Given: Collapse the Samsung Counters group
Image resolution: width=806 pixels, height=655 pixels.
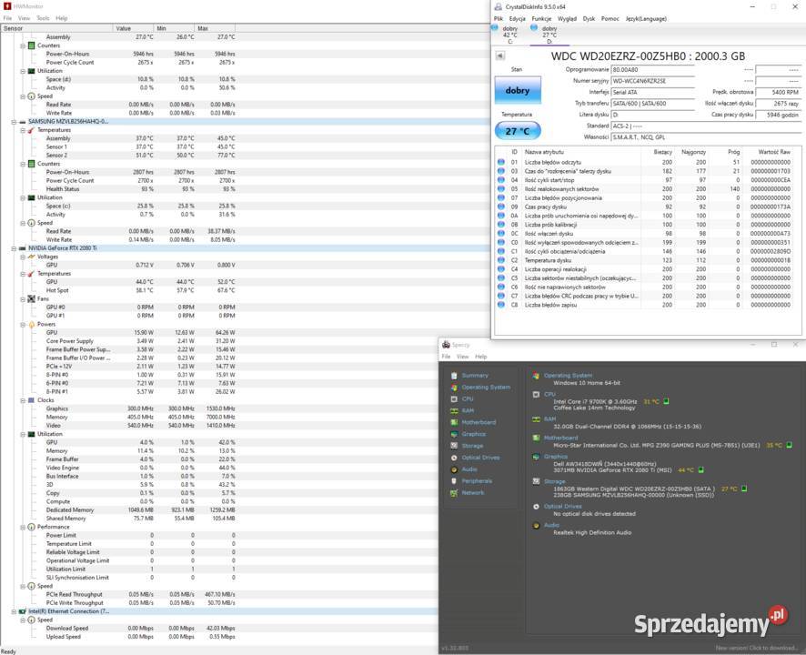Looking at the screenshot, I should pos(23,164).
